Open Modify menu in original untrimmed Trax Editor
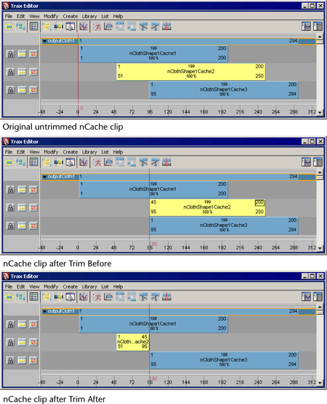Viewport: 327px width, 404px height. (51, 16)
